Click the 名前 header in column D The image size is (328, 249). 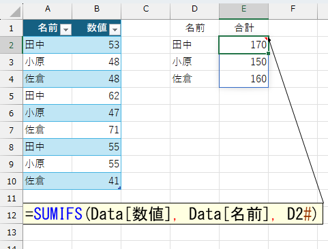[194, 28]
